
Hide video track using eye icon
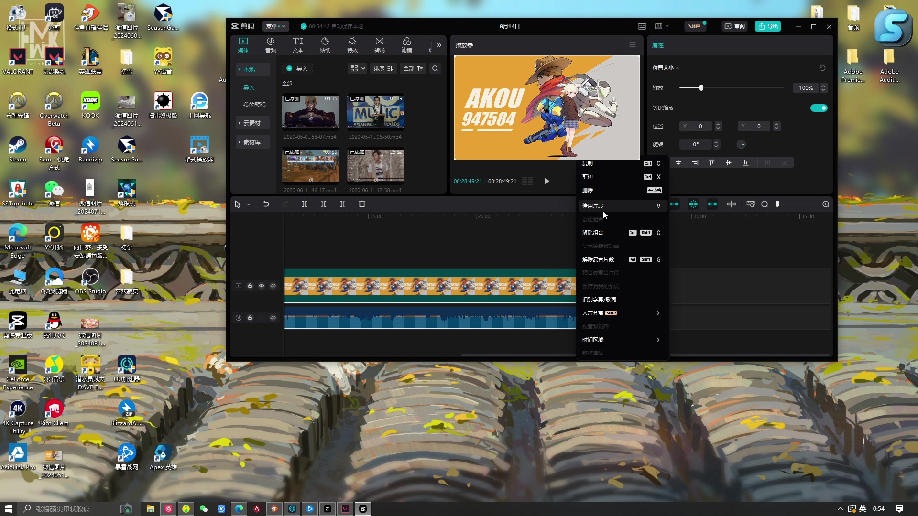262,286
